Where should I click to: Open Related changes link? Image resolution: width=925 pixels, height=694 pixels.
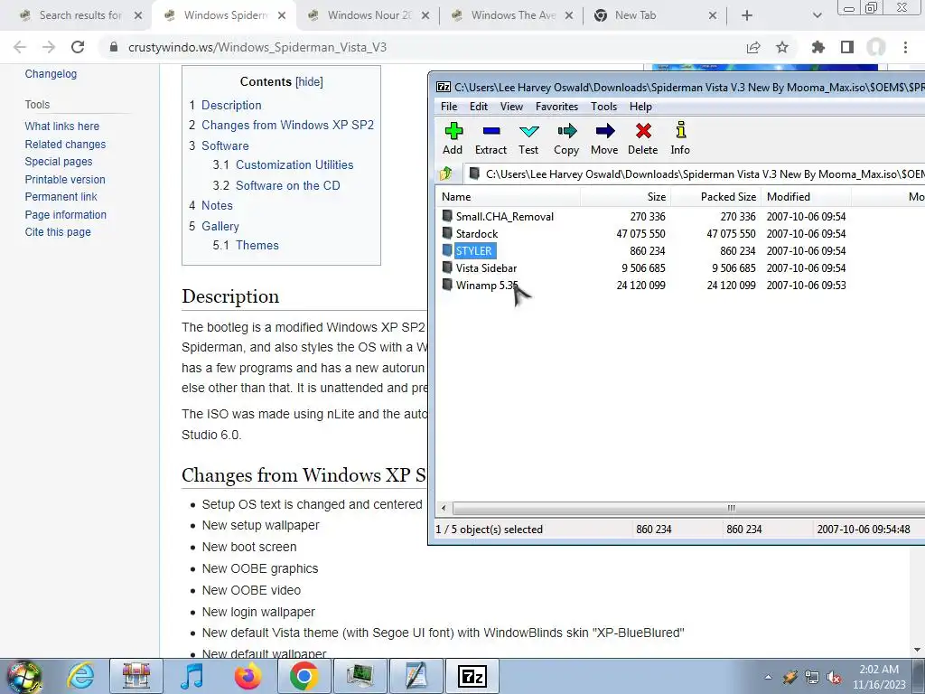point(65,144)
